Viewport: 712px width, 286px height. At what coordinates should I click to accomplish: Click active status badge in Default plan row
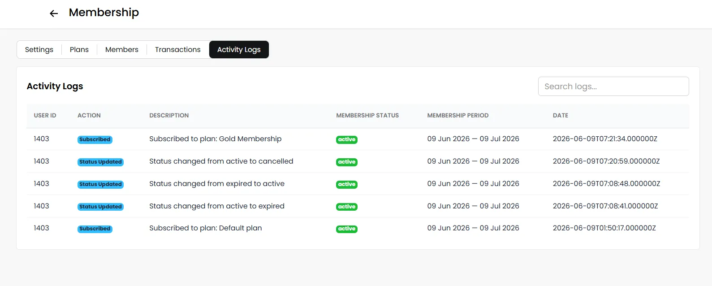347,229
